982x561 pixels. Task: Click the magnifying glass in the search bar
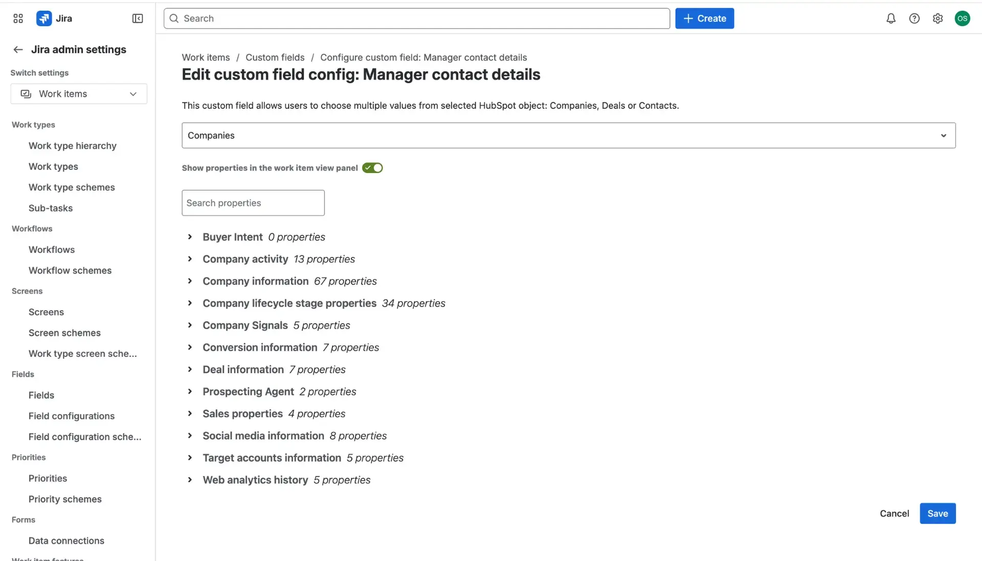[173, 18]
